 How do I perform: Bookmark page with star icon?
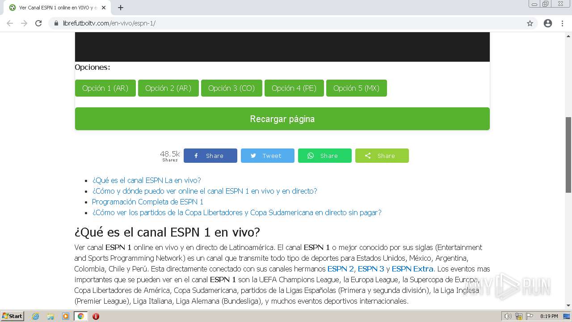click(x=530, y=23)
